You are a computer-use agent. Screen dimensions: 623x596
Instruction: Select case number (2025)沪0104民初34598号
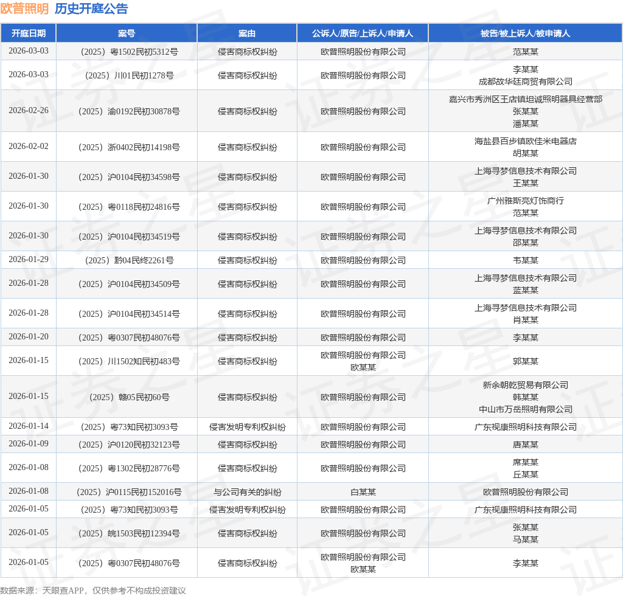(x=129, y=177)
